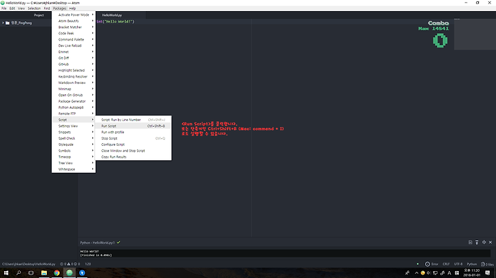Image resolution: width=496 pixels, height=278 pixels.
Task: Click the linter Error circle icon
Action: click(427, 264)
